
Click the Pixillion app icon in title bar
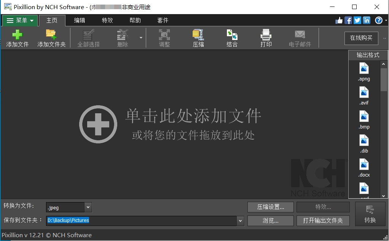8,7
